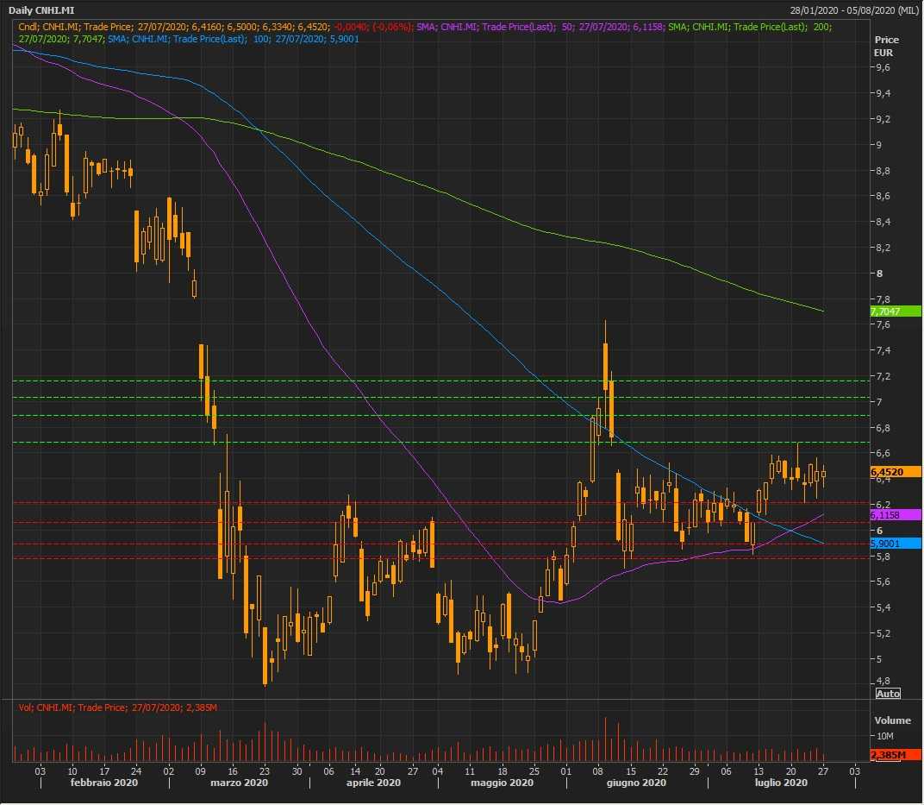Click the red 2,385M volume tag
Screen dimensions: 924x805
coord(896,755)
